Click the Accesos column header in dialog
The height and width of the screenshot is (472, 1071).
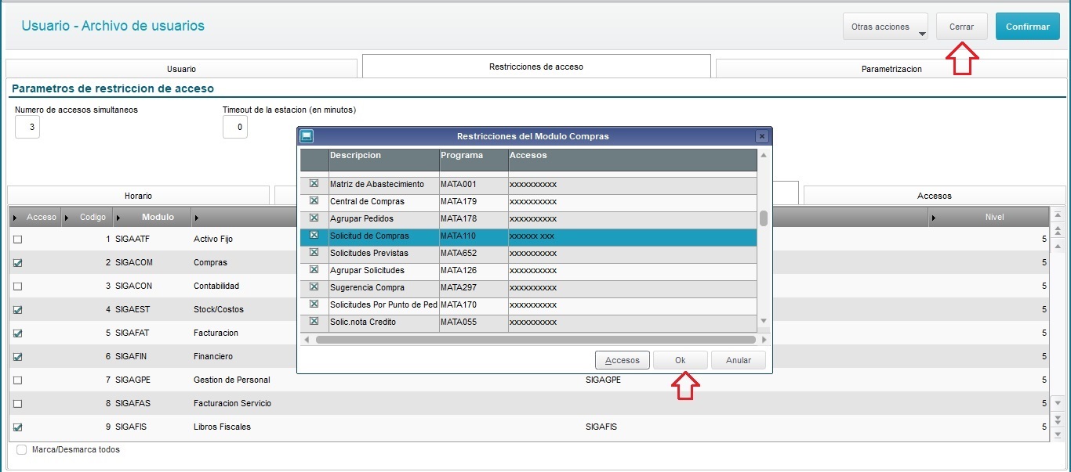click(x=633, y=160)
